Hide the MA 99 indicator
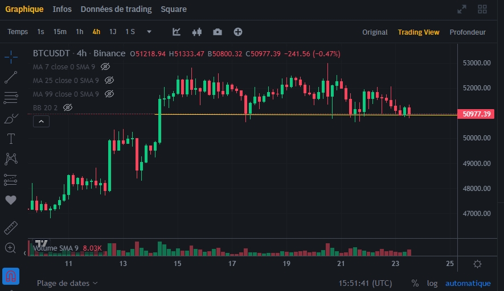 (109, 94)
